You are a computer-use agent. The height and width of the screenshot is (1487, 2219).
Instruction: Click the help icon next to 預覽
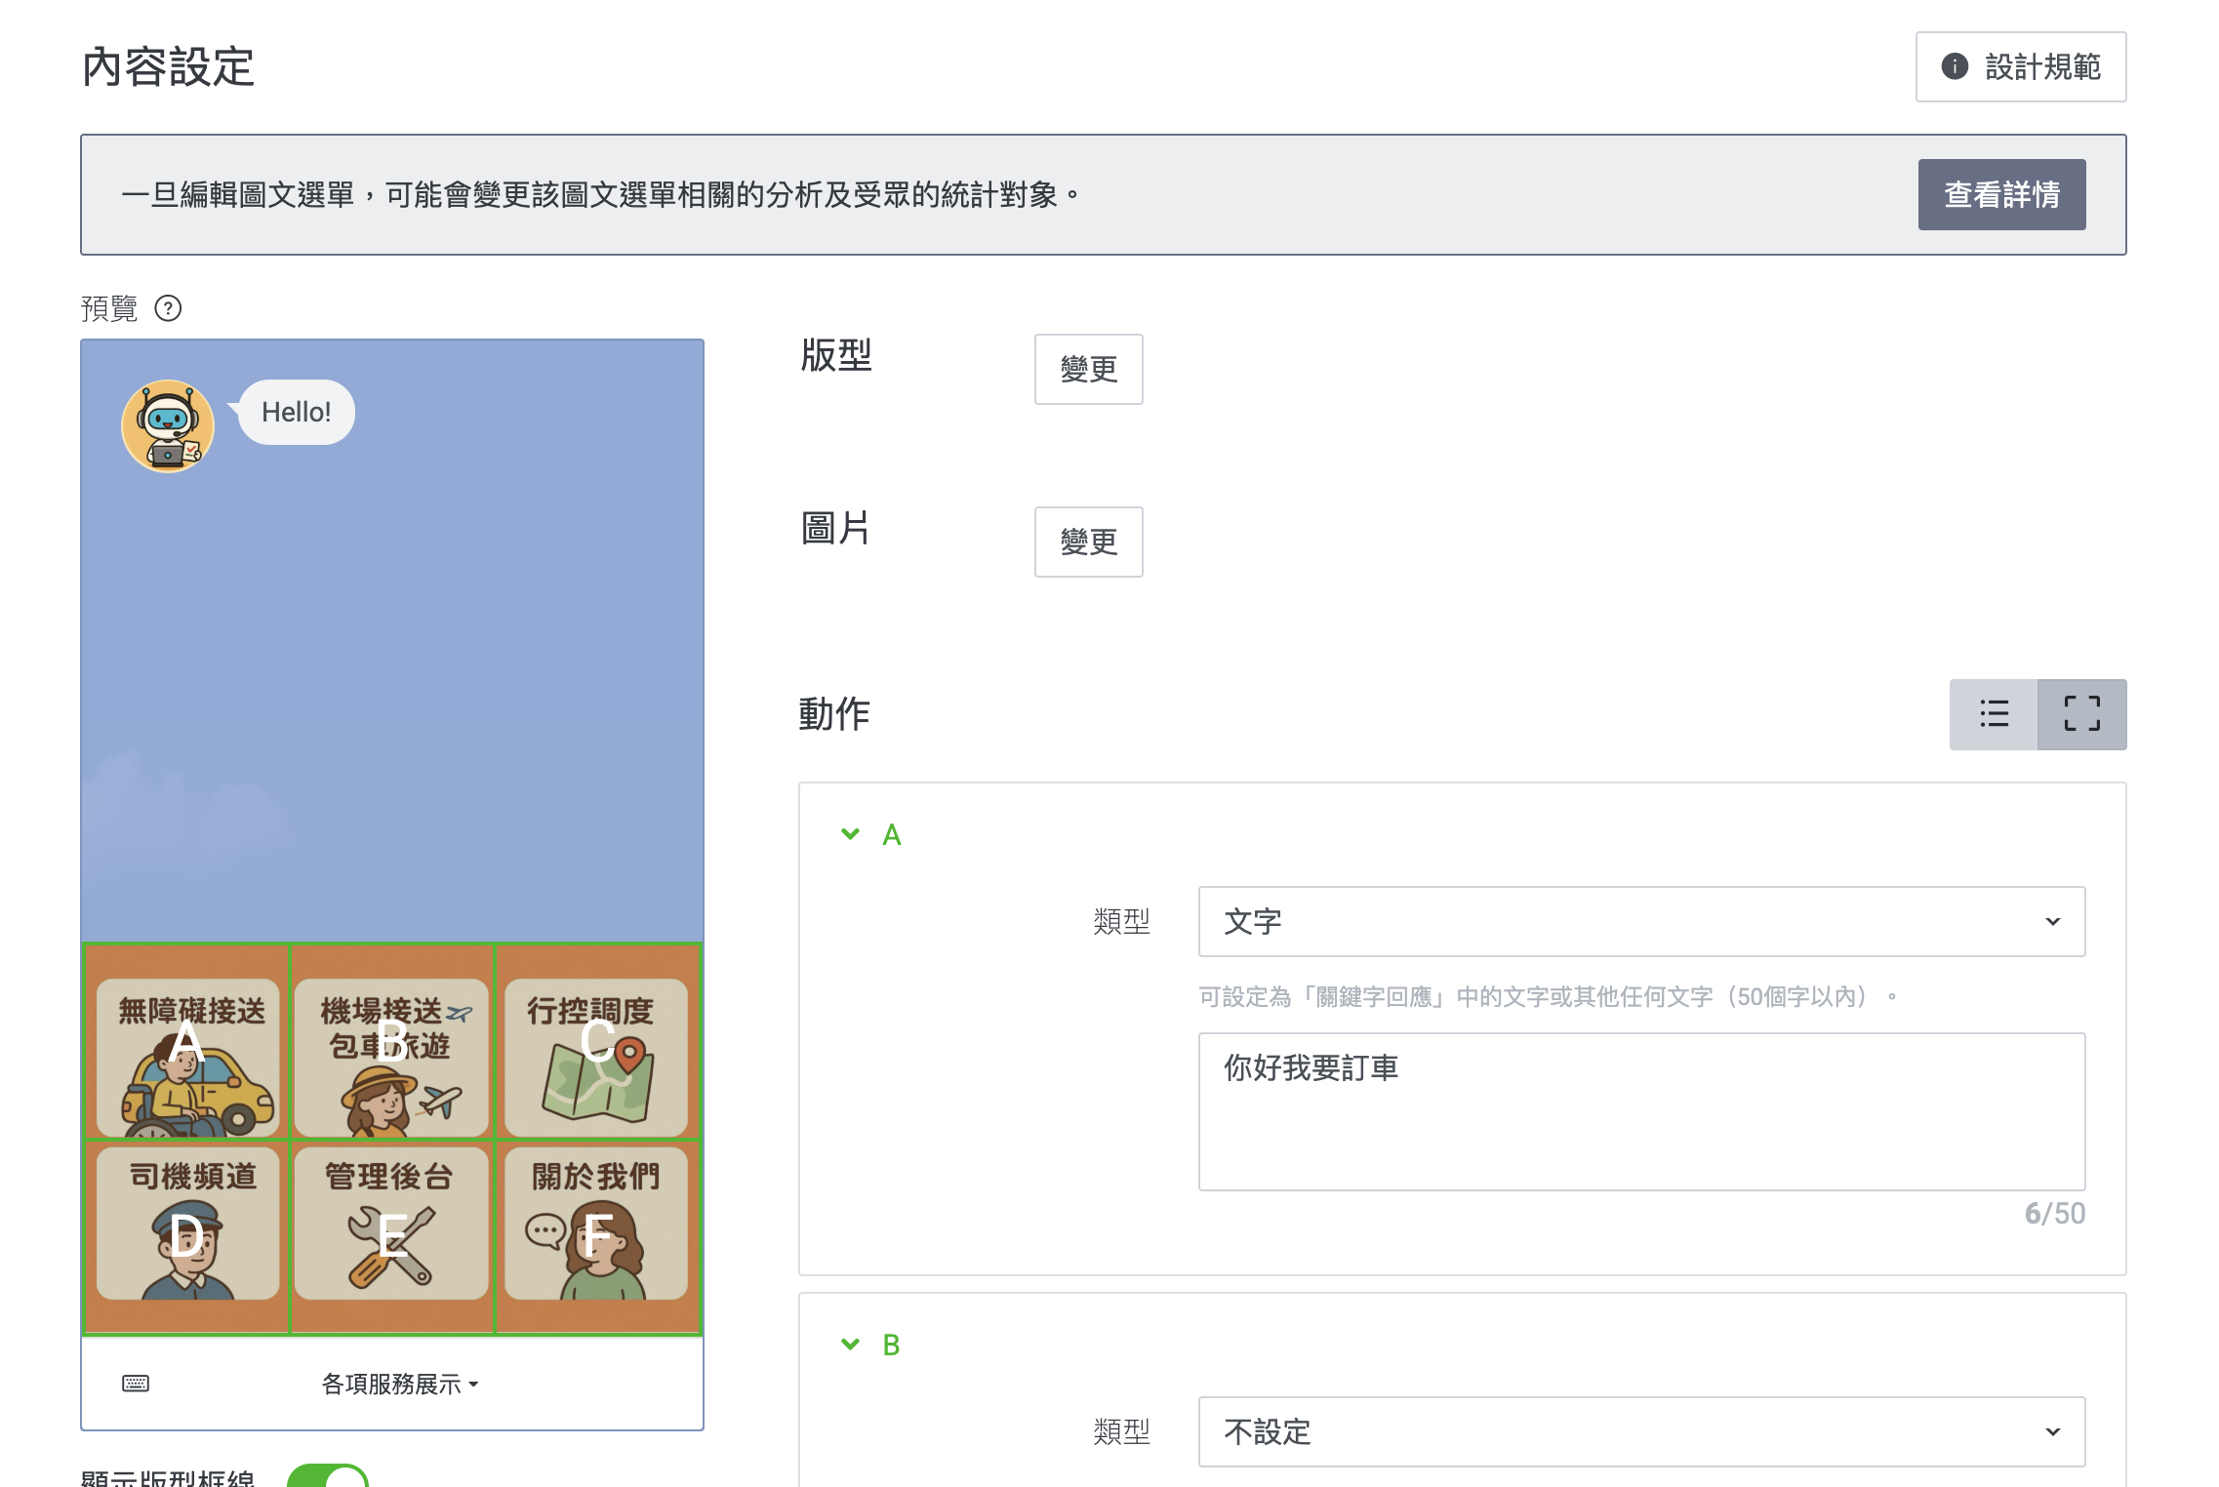coord(168,309)
